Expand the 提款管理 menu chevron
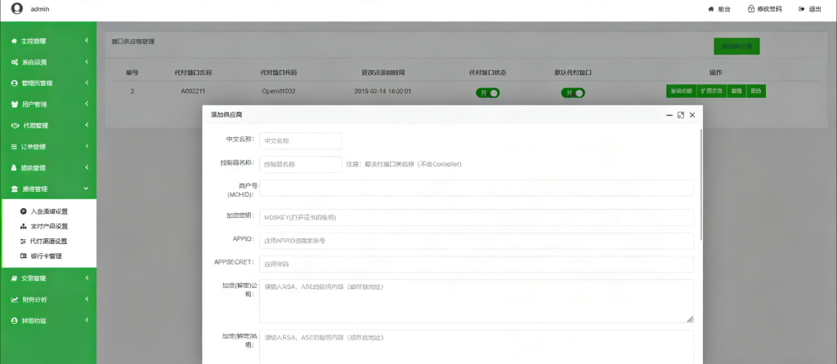The height and width of the screenshot is (364, 837). [87, 167]
